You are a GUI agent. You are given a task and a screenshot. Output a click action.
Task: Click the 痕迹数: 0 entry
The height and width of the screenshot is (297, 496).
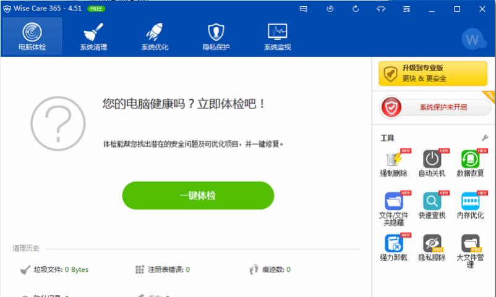(x=270, y=269)
